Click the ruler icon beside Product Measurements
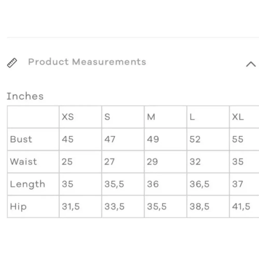The image size is (259, 259). 12,63
